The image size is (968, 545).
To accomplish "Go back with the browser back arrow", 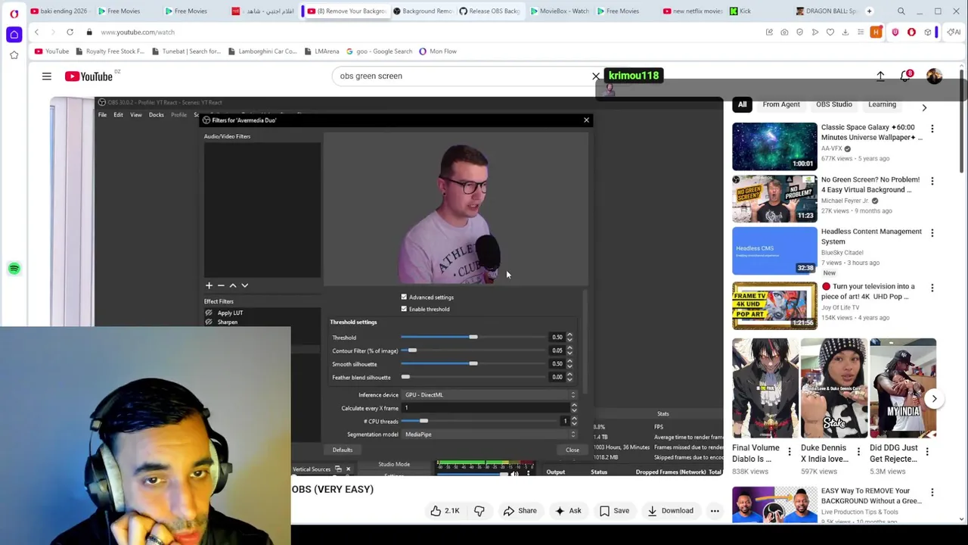I will click(36, 32).
